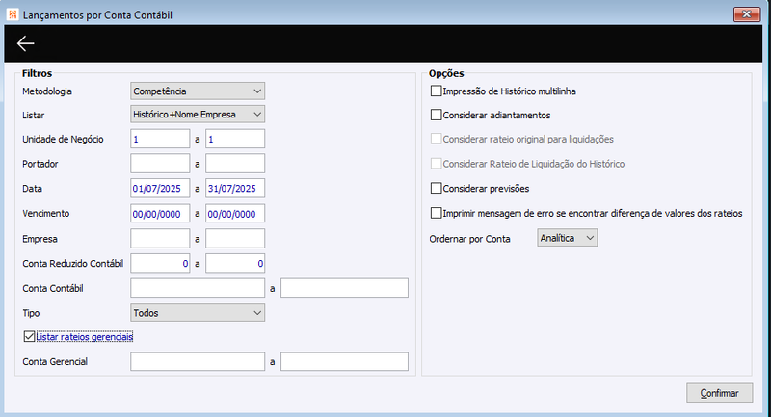Click the back arrow icon
The image size is (771, 417).
tap(26, 43)
